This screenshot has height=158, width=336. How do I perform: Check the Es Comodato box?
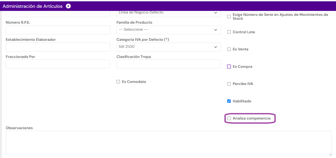pos(118,82)
